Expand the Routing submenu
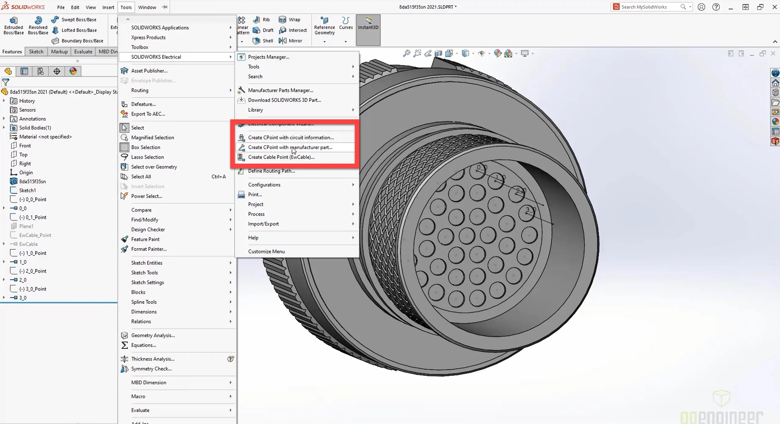Image resolution: width=780 pixels, height=424 pixels. (x=140, y=90)
